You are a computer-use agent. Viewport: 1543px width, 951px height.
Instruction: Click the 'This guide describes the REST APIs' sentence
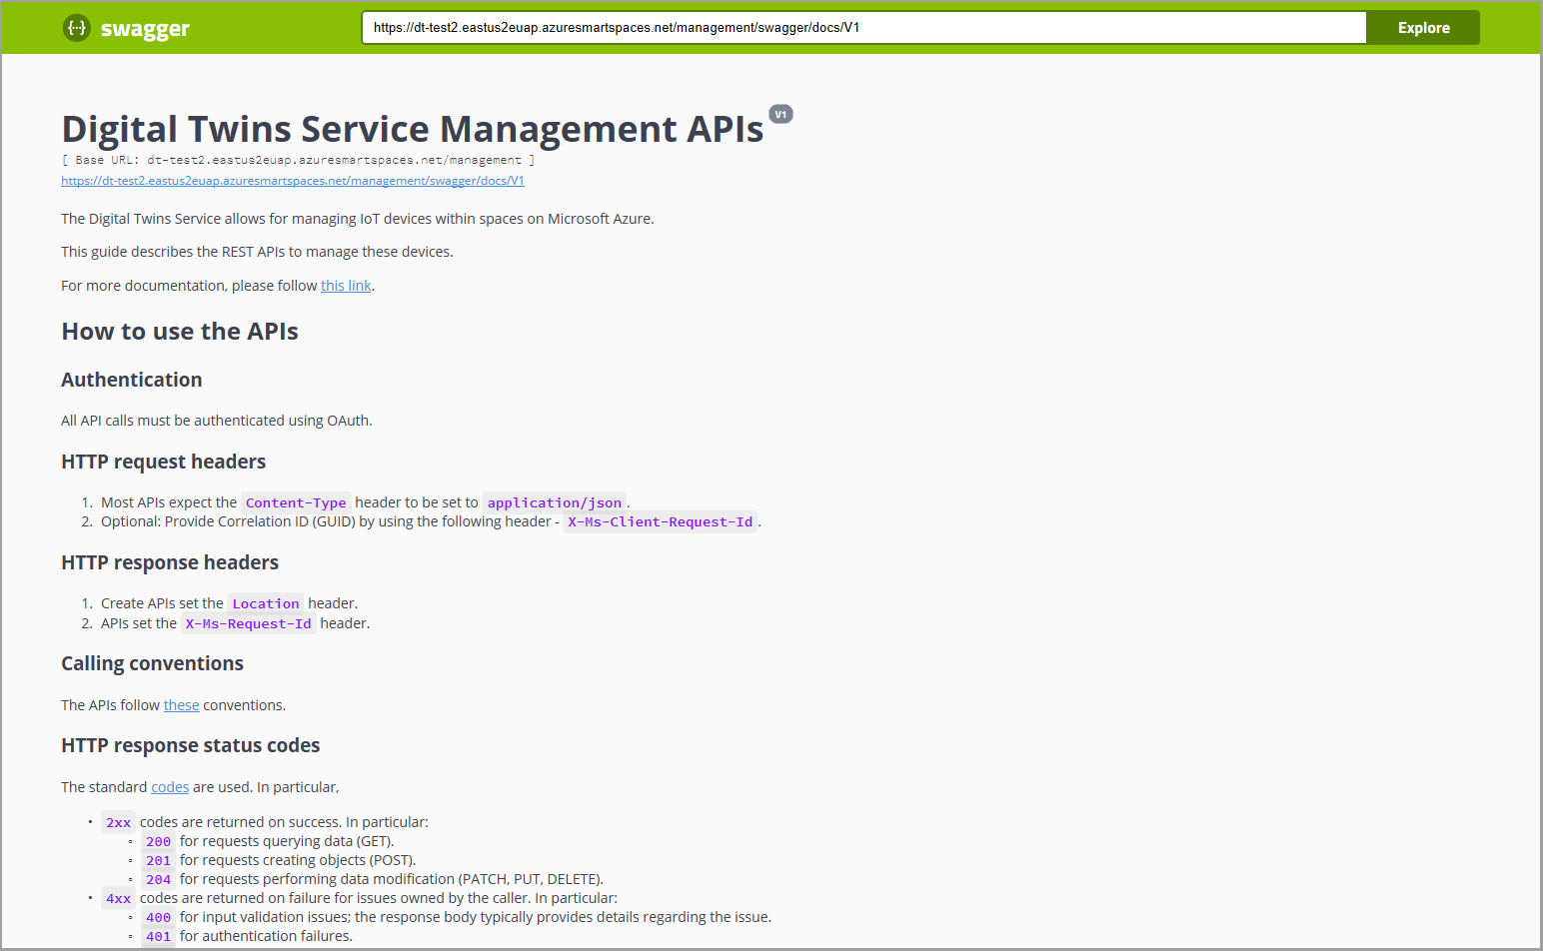[257, 252]
